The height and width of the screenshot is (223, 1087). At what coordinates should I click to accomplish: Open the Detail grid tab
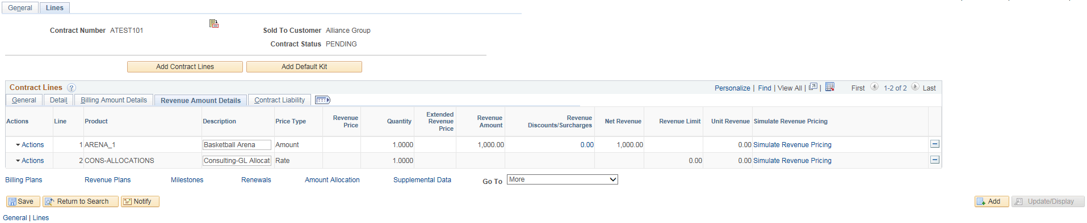[58, 100]
